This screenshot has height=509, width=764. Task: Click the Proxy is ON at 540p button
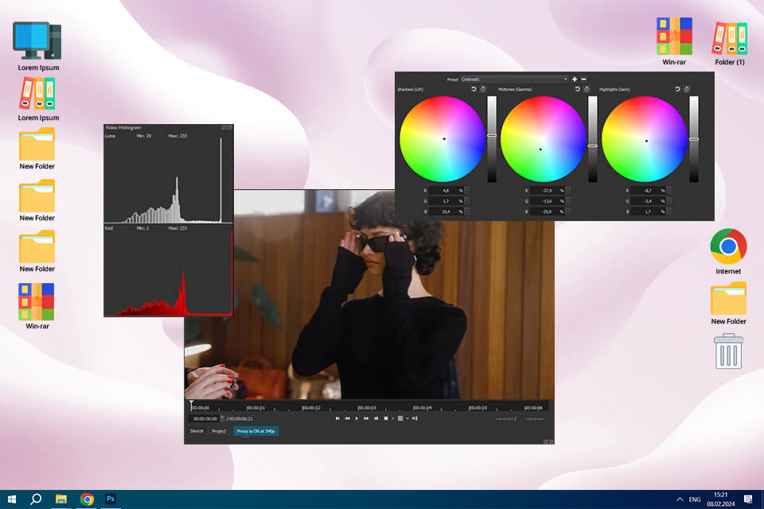coord(255,431)
